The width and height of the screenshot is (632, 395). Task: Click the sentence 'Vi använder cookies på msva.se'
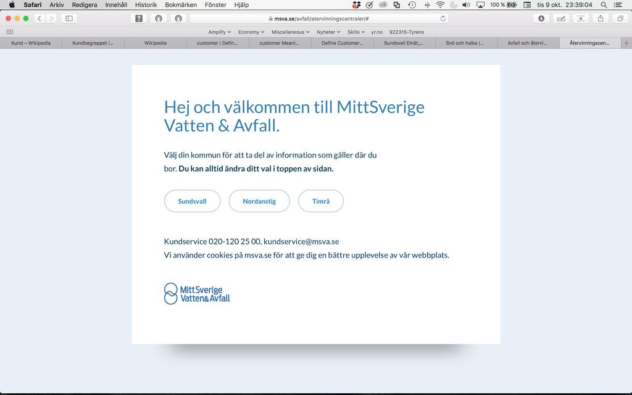218,255
